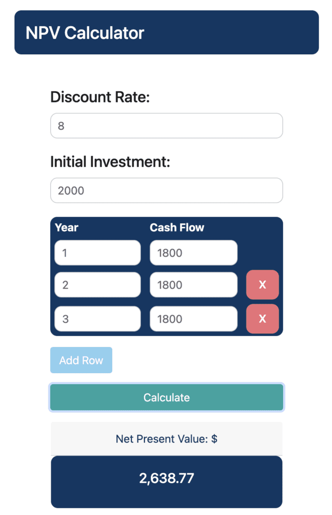332x515 pixels.
Task: Click the NPV Calculator header title
Action: click(x=85, y=33)
